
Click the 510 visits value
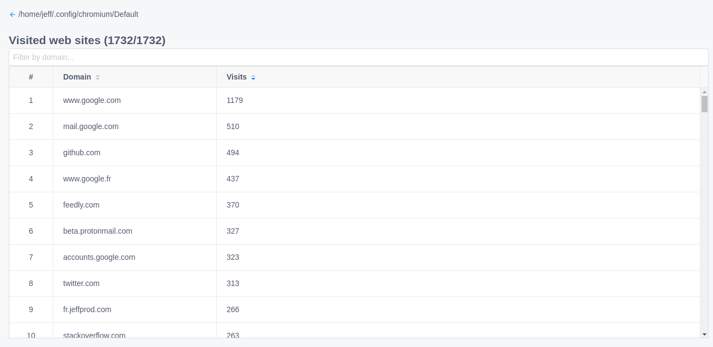click(x=233, y=126)
